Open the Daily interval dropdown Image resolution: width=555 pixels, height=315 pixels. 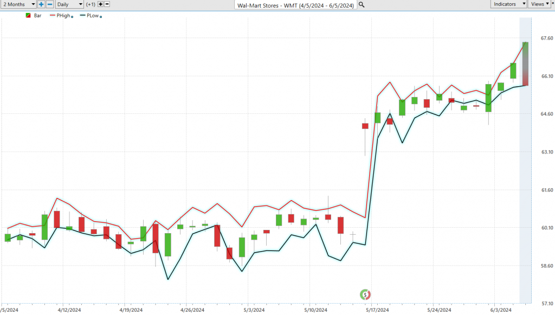(x=70, y=4)
